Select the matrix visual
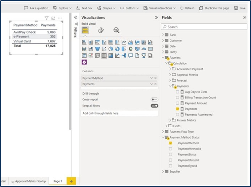Image resolution: width=251 pixels, height=187 pixels. click(x=110, y=56)
